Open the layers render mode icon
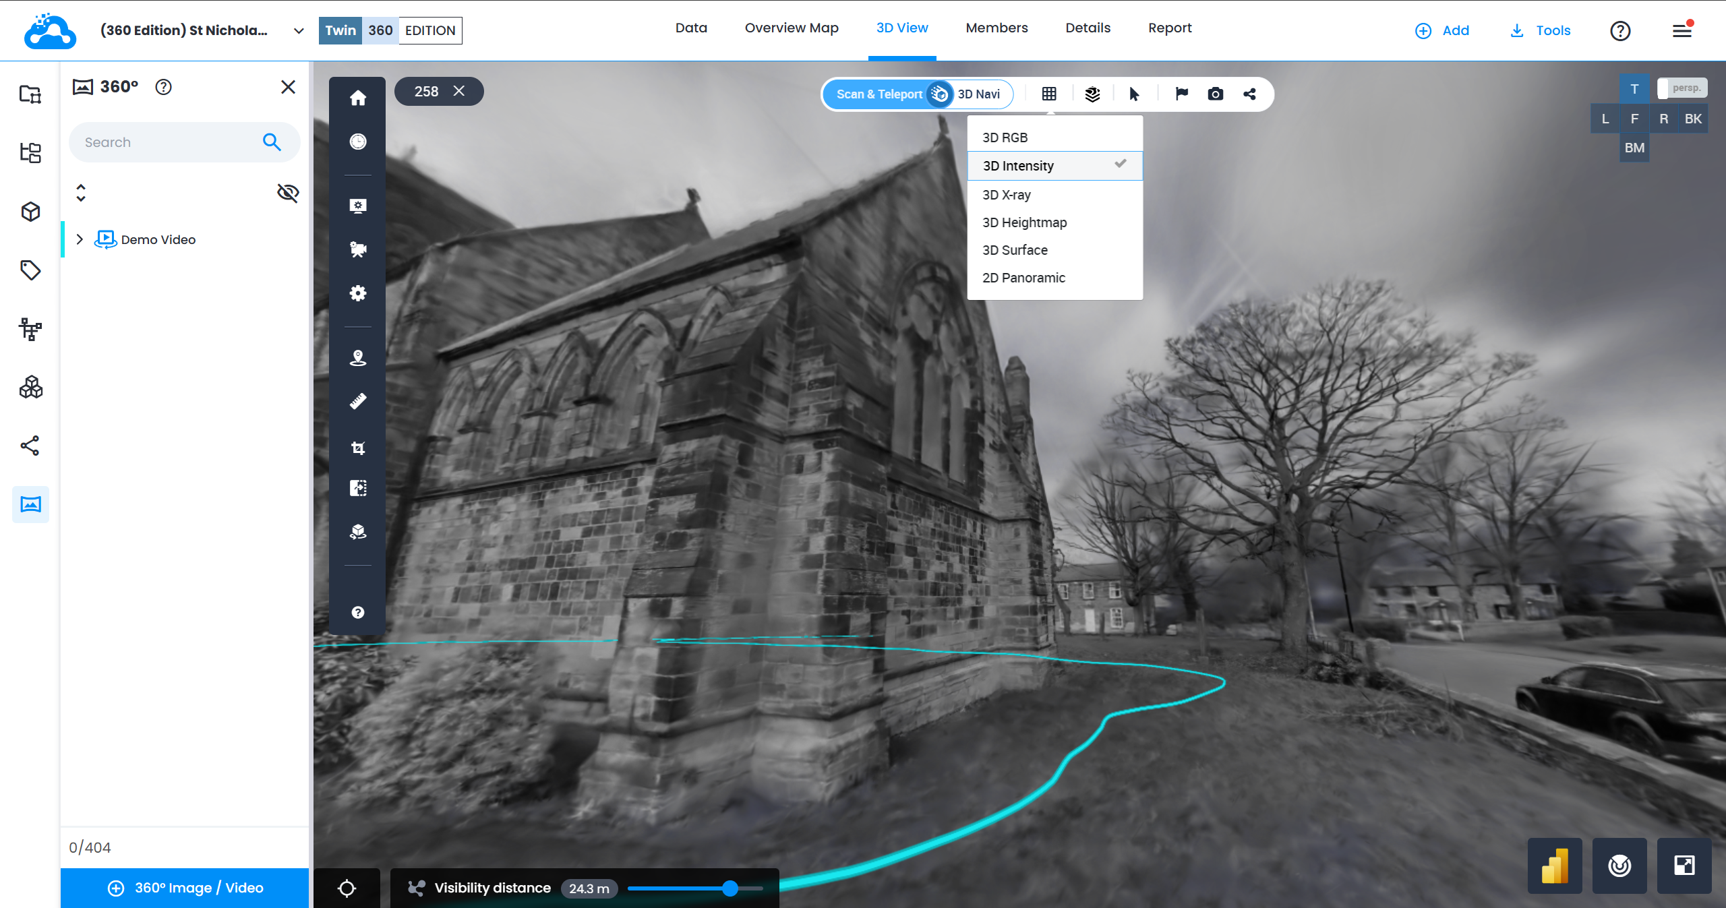Screen dimensions: 1726x908 tap(1092, 94)
